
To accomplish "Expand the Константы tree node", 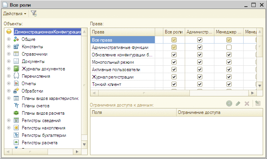I will (x=9, y=47).
